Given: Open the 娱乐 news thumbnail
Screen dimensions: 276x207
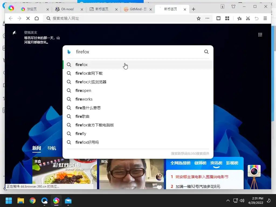Looking at the screenshot, I should click(x=132, y=174).
